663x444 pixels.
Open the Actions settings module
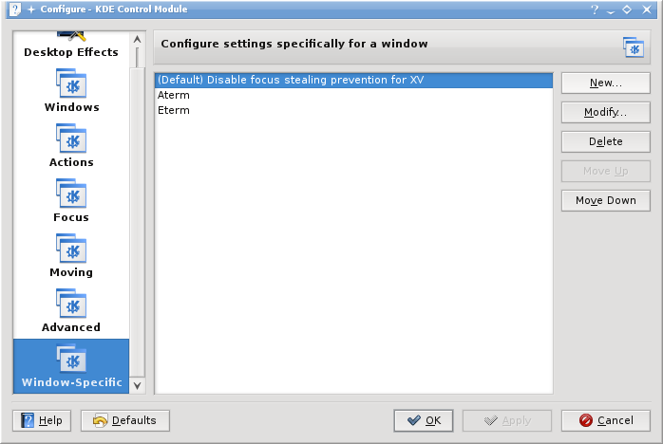click(x=71, y=146)
